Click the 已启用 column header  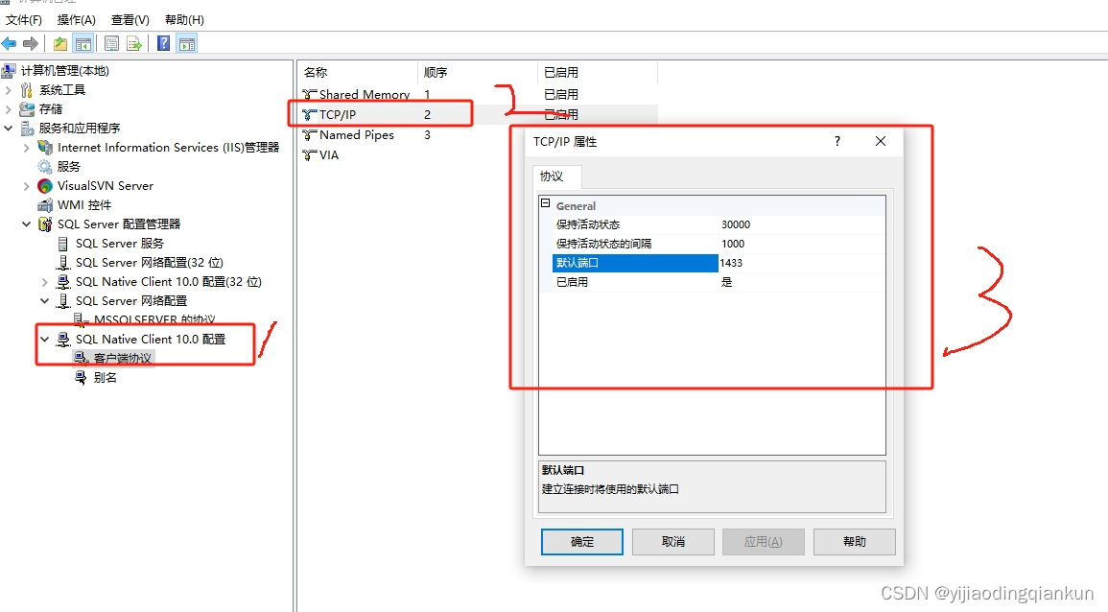pyautogui.click(x=598, y=72)
